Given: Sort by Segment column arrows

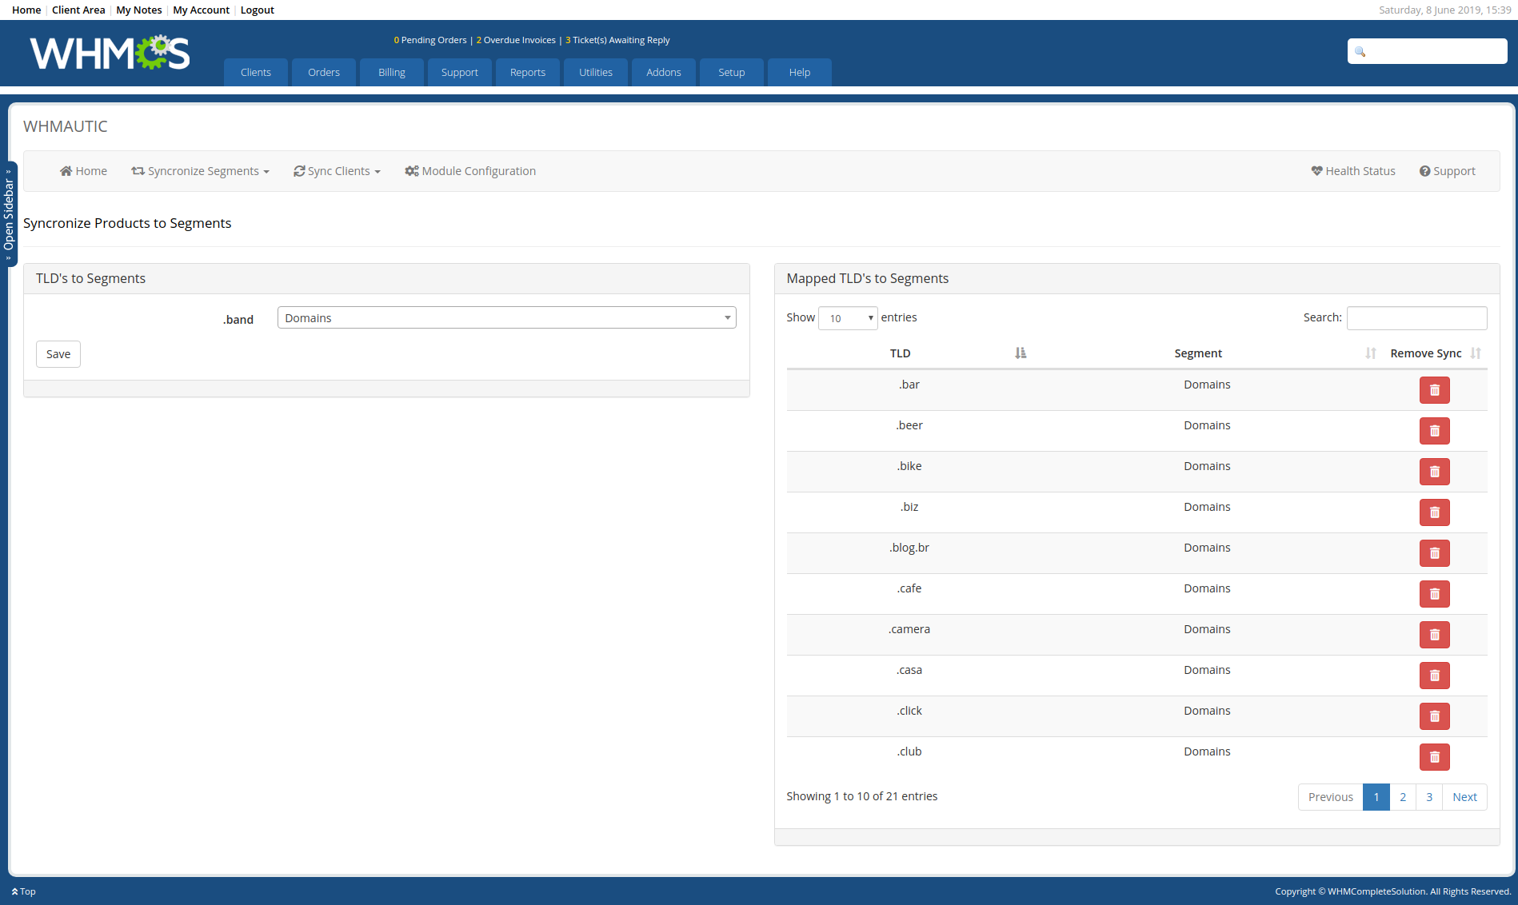Looking at the screenshot, I should click(1370, 353).
